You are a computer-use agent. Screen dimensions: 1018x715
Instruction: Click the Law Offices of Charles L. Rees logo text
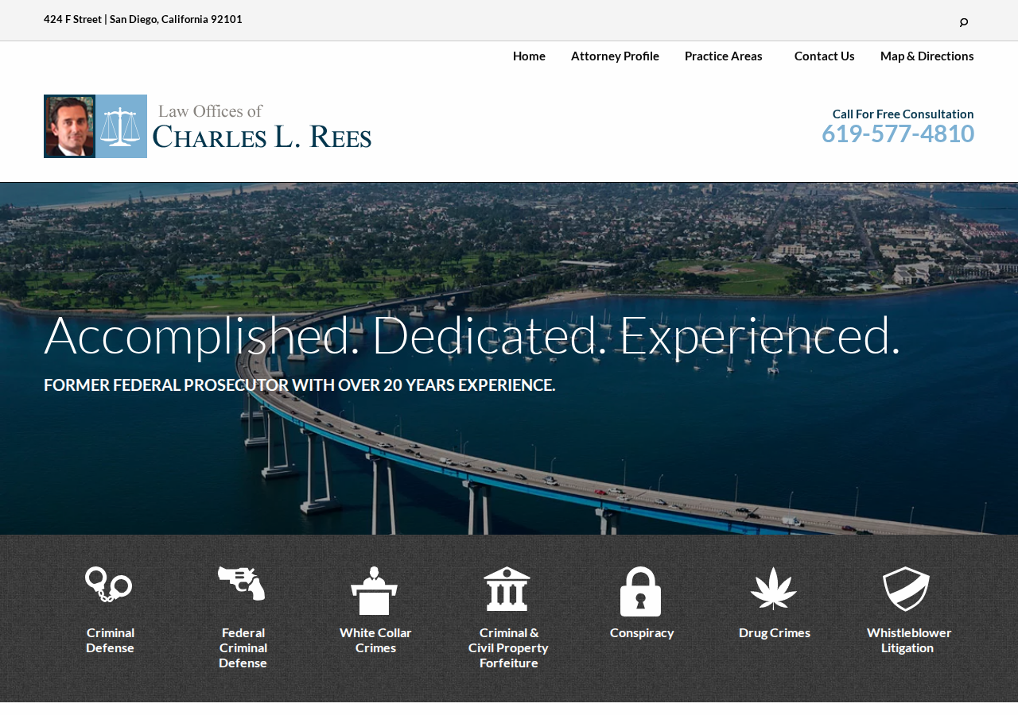[262, 126]
